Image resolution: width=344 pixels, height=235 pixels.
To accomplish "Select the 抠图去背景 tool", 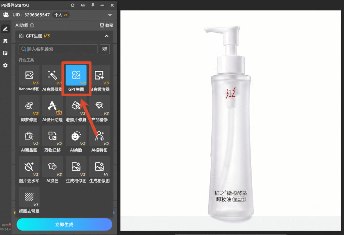I will pos(29,200).
